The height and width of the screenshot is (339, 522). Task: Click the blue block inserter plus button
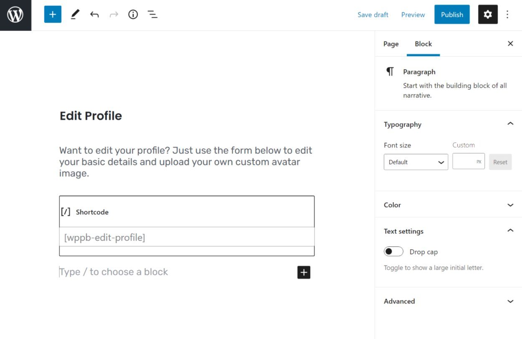[x=53, y=15]
